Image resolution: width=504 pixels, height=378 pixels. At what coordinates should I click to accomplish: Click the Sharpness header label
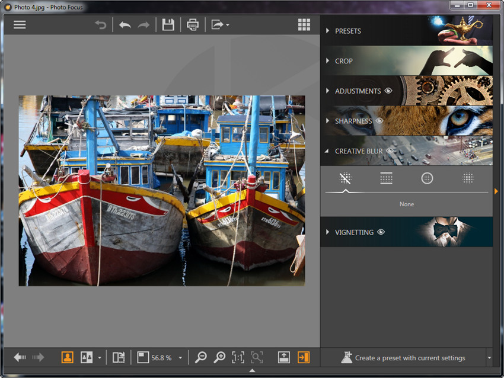[x=353, y=121]
